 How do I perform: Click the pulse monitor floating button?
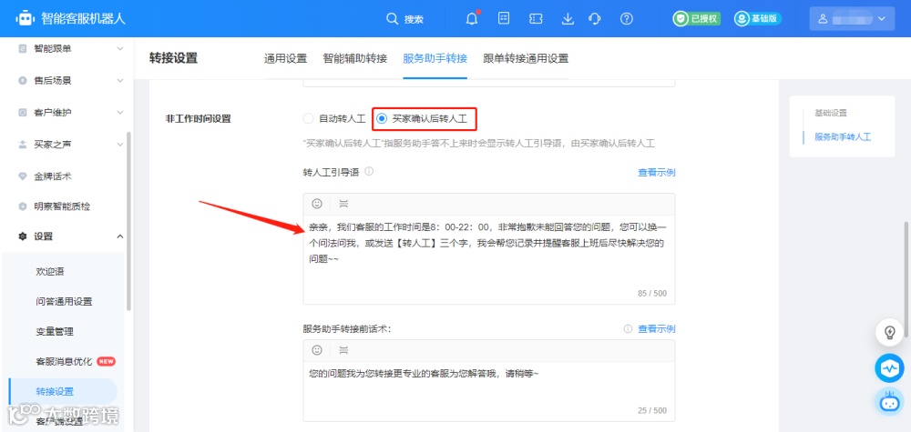(x=889, y=368)
